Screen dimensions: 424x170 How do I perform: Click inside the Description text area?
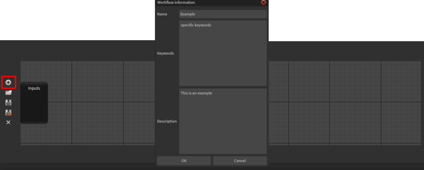(x=223, y=121)
